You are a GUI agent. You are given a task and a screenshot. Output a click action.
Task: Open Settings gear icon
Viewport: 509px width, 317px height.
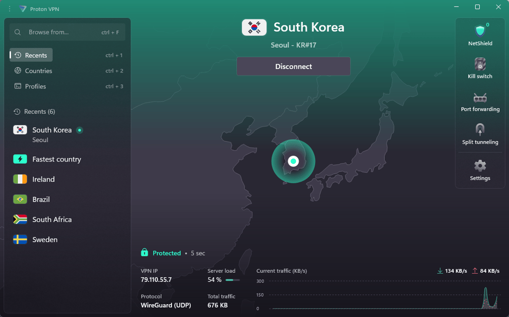[x=480, y=166]
